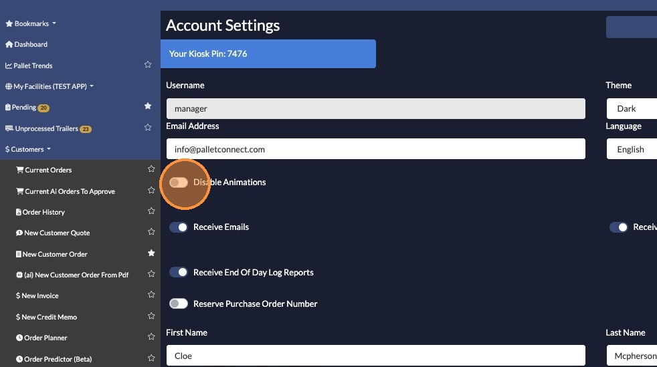Image resolution: width=657 pixels, height=367 pixels.
Task: Toggle the Disable Animations switch
Action: pos(179,182)
